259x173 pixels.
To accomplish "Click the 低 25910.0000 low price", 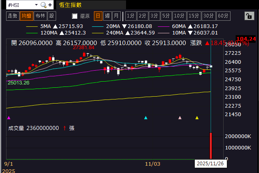I will click(x=121, y=43).
